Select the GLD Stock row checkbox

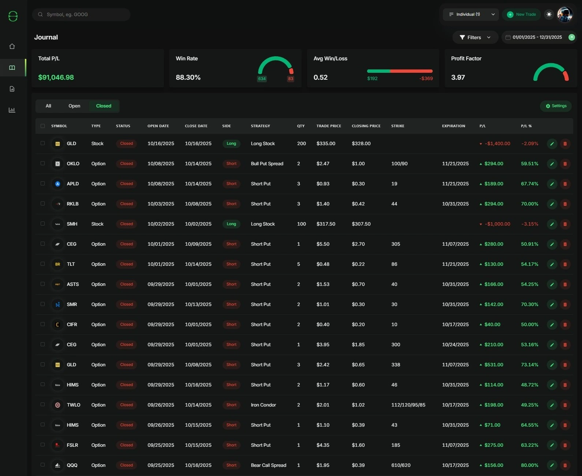pos(43,143)
